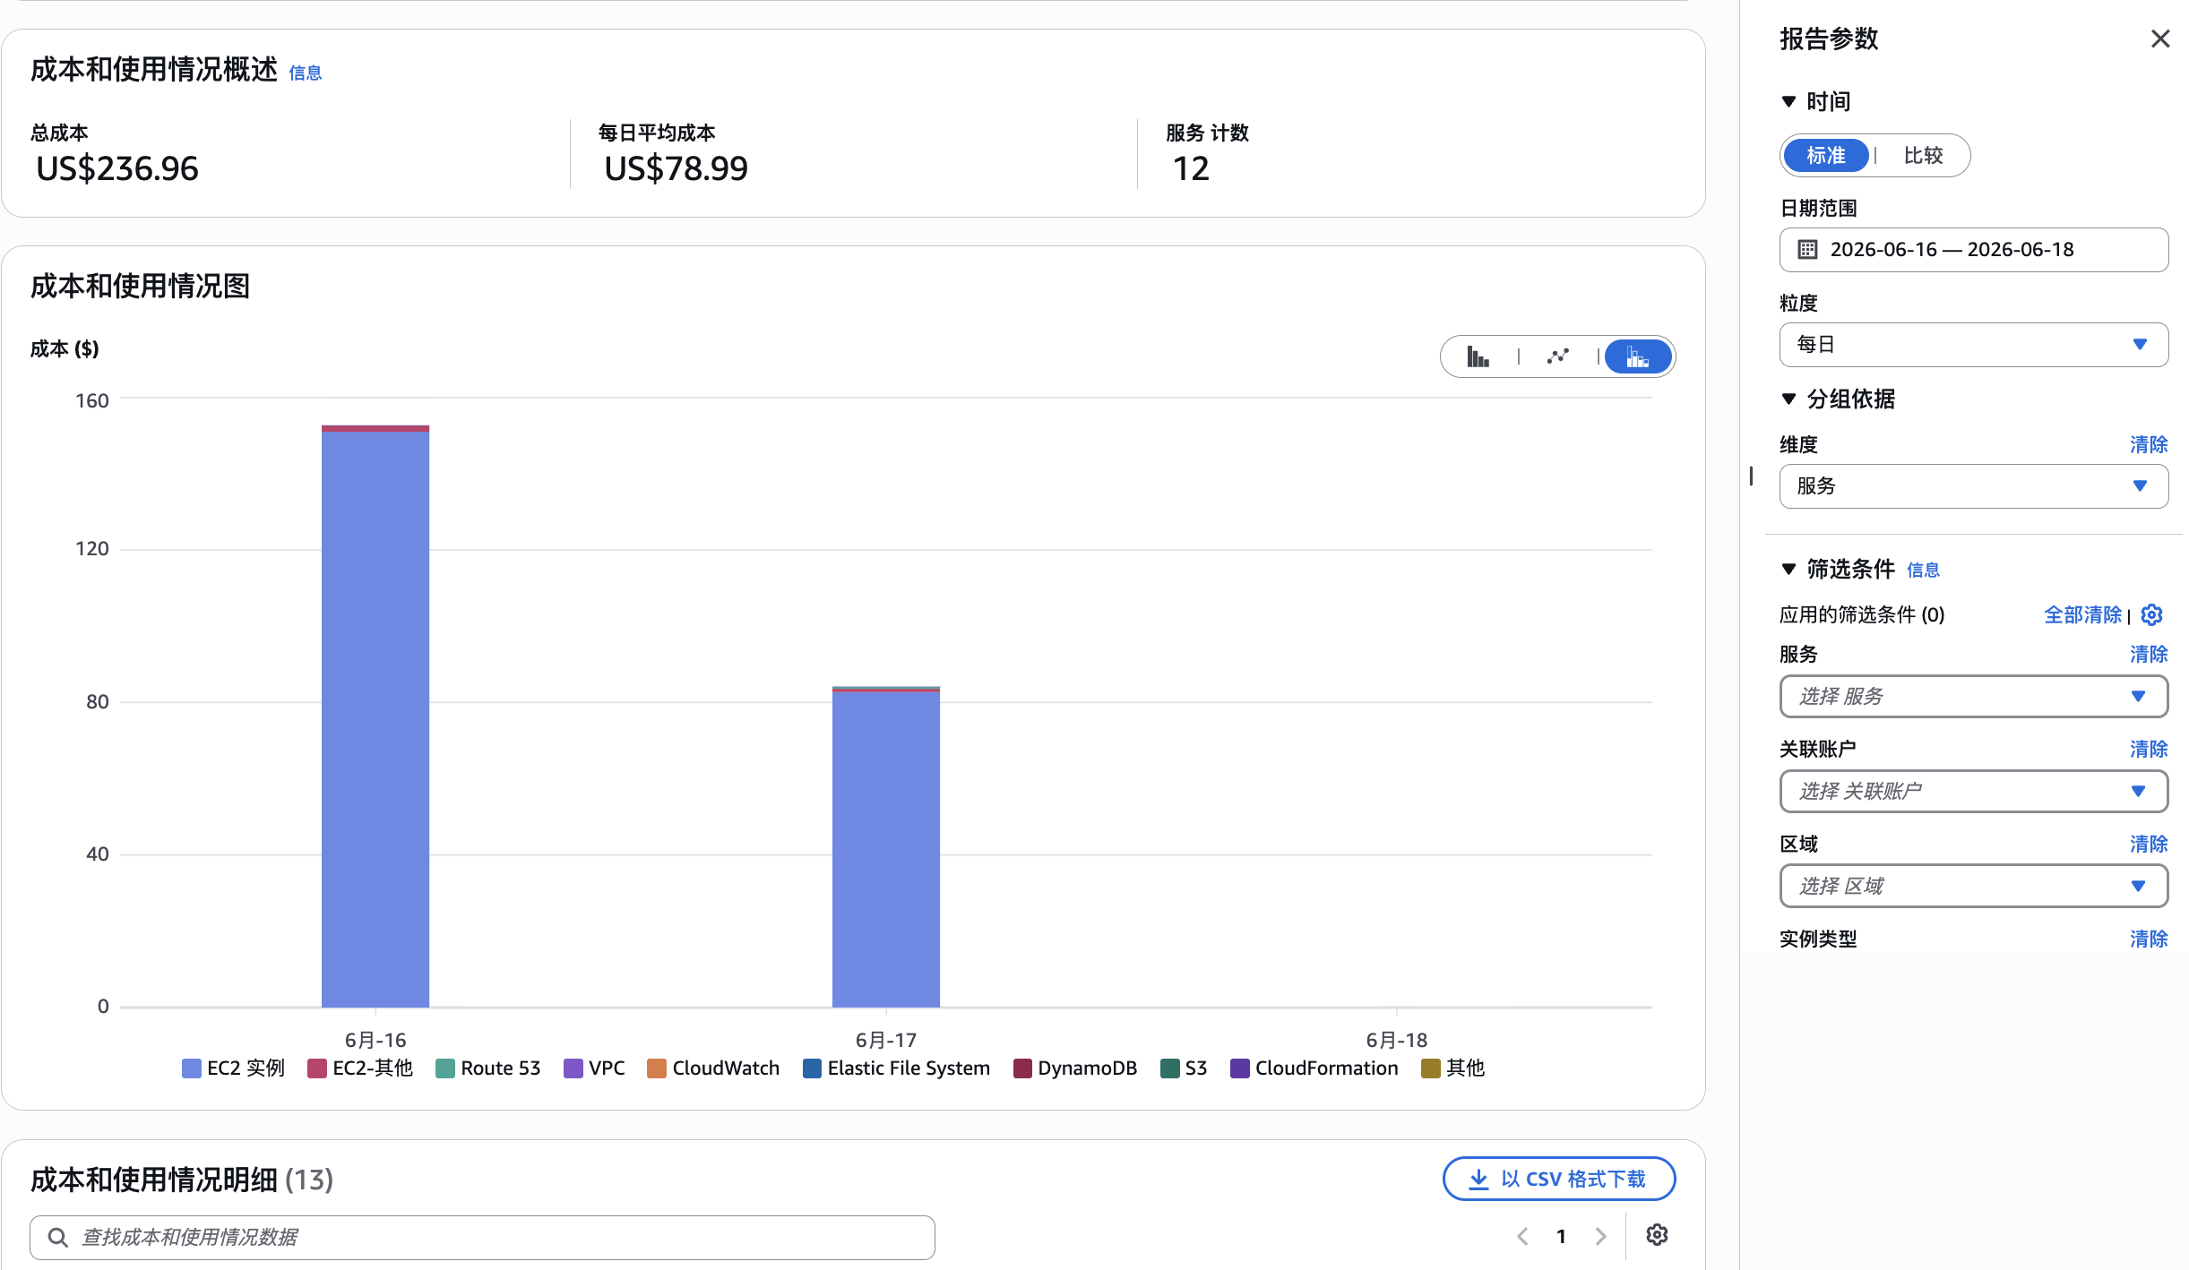The image size is (2189, 1270).
Task: Click 清除 next to 区域
Action: pos(2149,845)
